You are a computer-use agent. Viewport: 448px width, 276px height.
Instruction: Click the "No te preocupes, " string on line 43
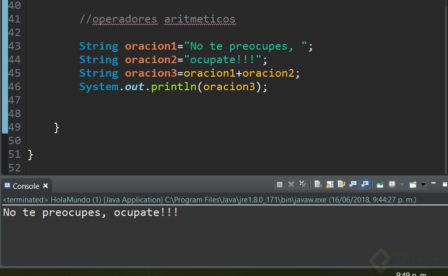[245, 46]
